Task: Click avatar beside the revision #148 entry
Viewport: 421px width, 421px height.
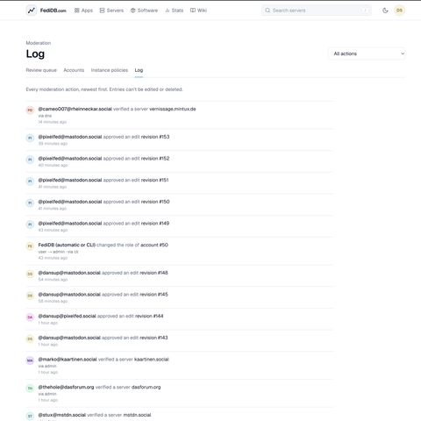Action: tap(30, 274)
